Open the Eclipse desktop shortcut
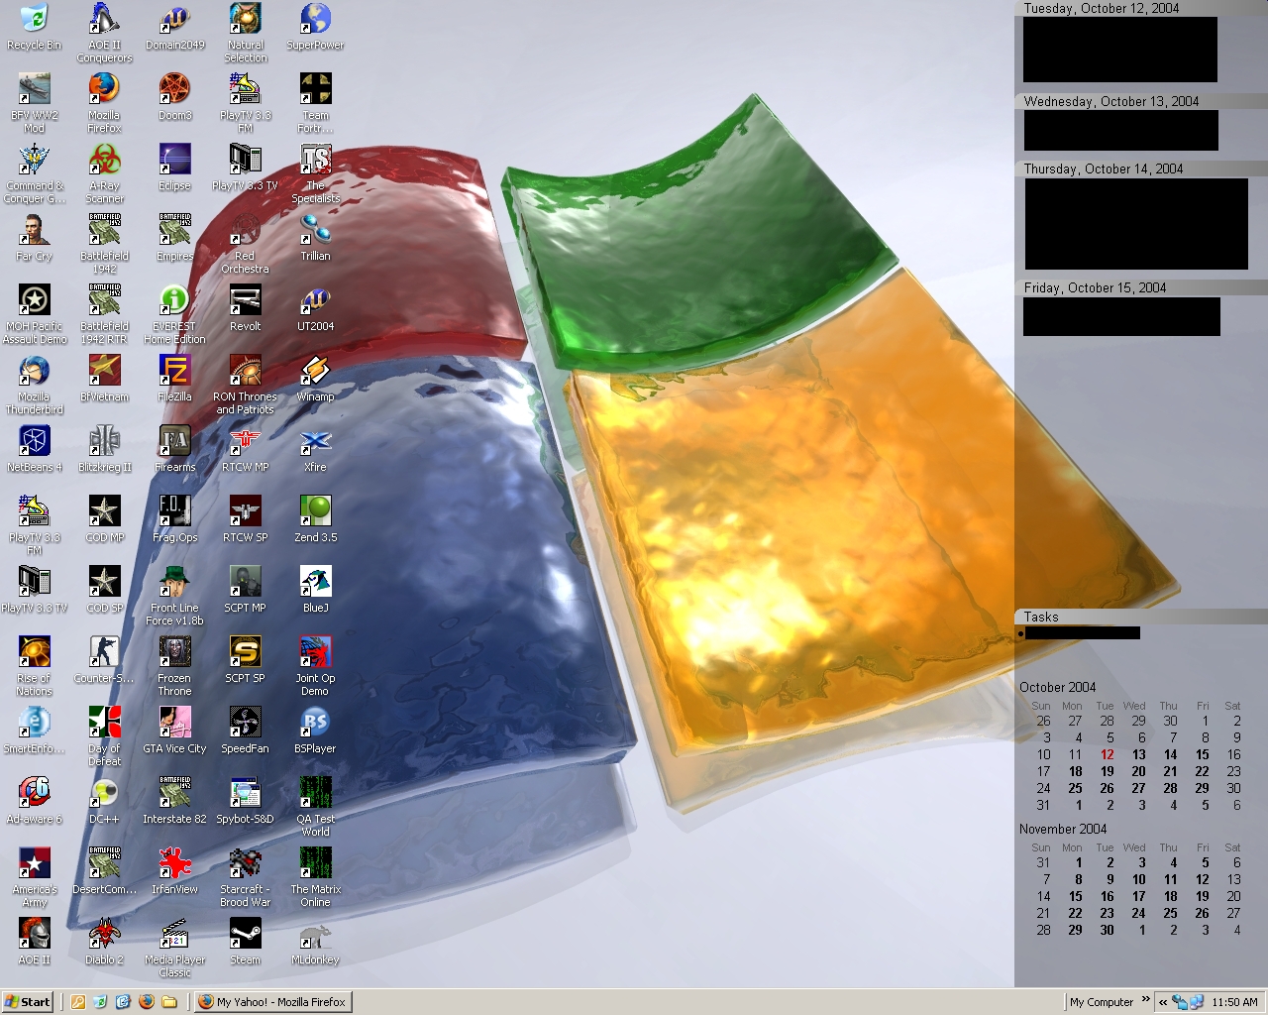This screenshot has height=1015, width=1268. point(174,168)
